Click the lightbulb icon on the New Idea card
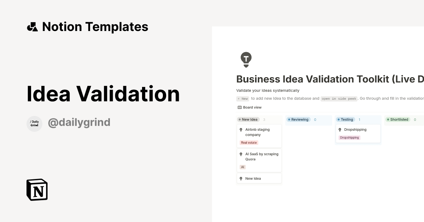 click(x=241, y=178)
